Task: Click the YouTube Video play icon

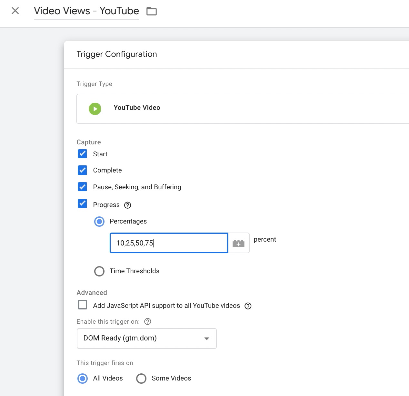Action: [95, 109]
